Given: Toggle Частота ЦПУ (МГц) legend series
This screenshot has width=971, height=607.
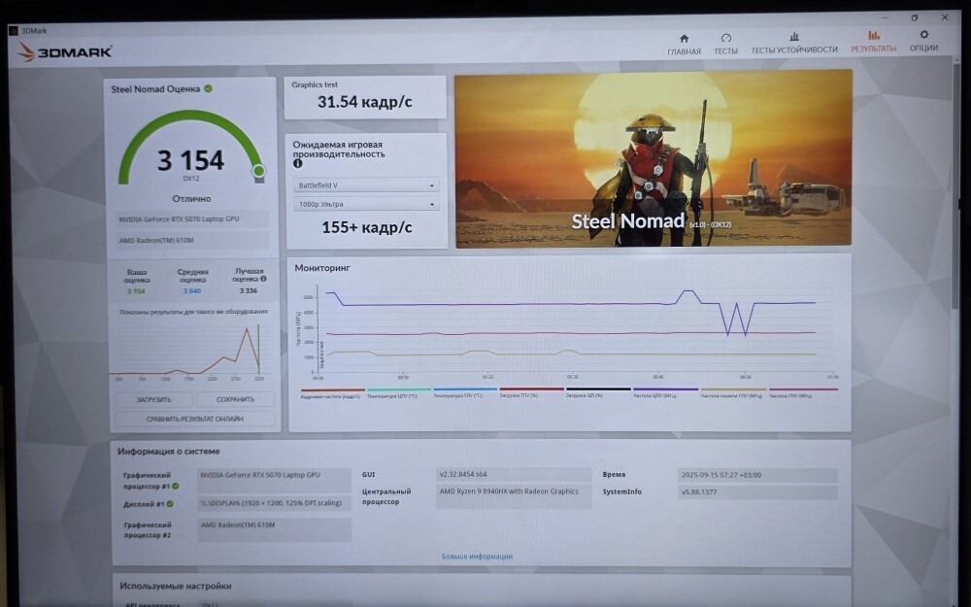Looking at the screenshot, I should (665, 394).
